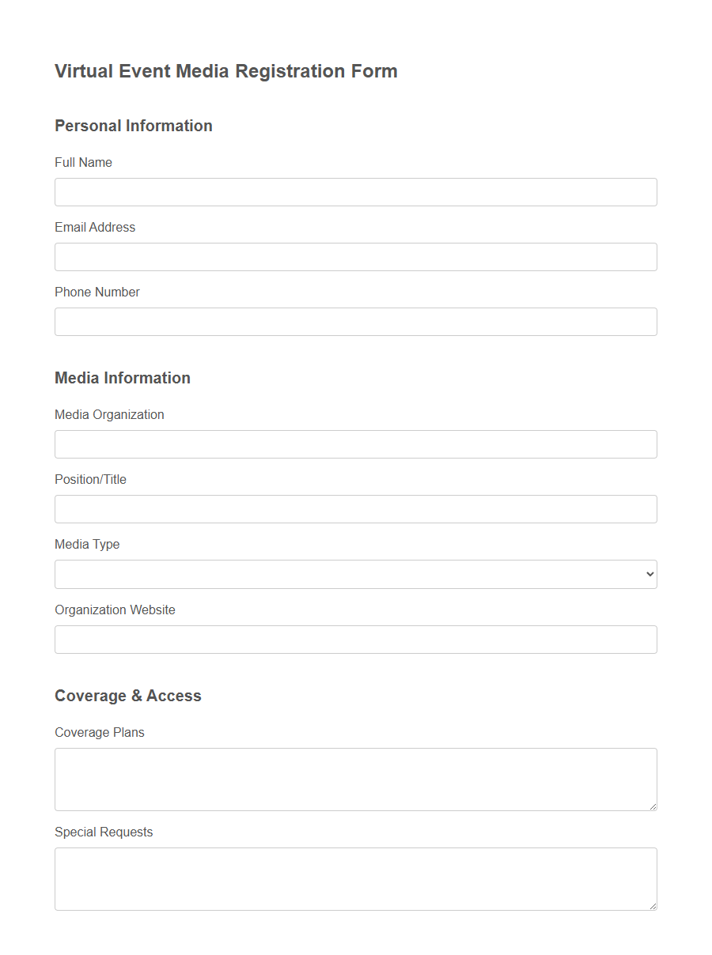Click the form title Virtual Event Media Registration Form

(x=225, y=71)
